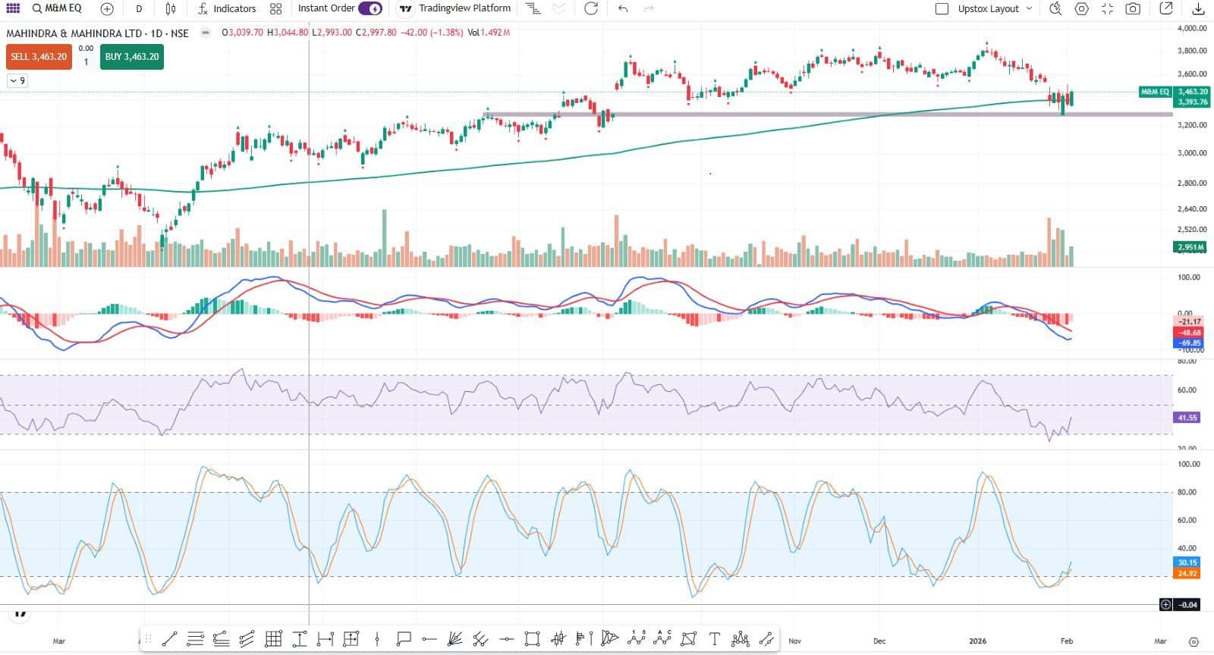Select the candlestick bars pattern tool
The image size is (1214, 655).
coord(558,639)
